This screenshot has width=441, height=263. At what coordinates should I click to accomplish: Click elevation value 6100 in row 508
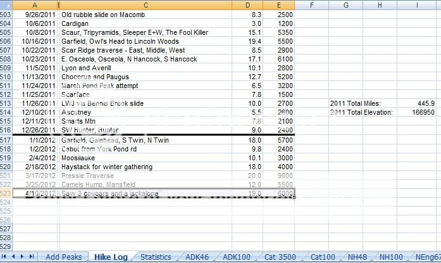point(279,59)
